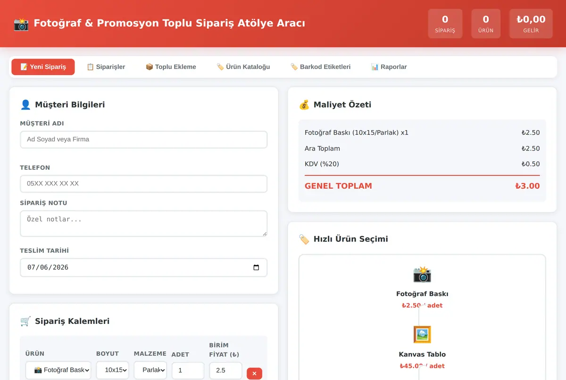The width and height of the screenshot is (566, 380).
Task: Click the person icon beside Müşteri Bilgileri
Action: coord(25,105)
